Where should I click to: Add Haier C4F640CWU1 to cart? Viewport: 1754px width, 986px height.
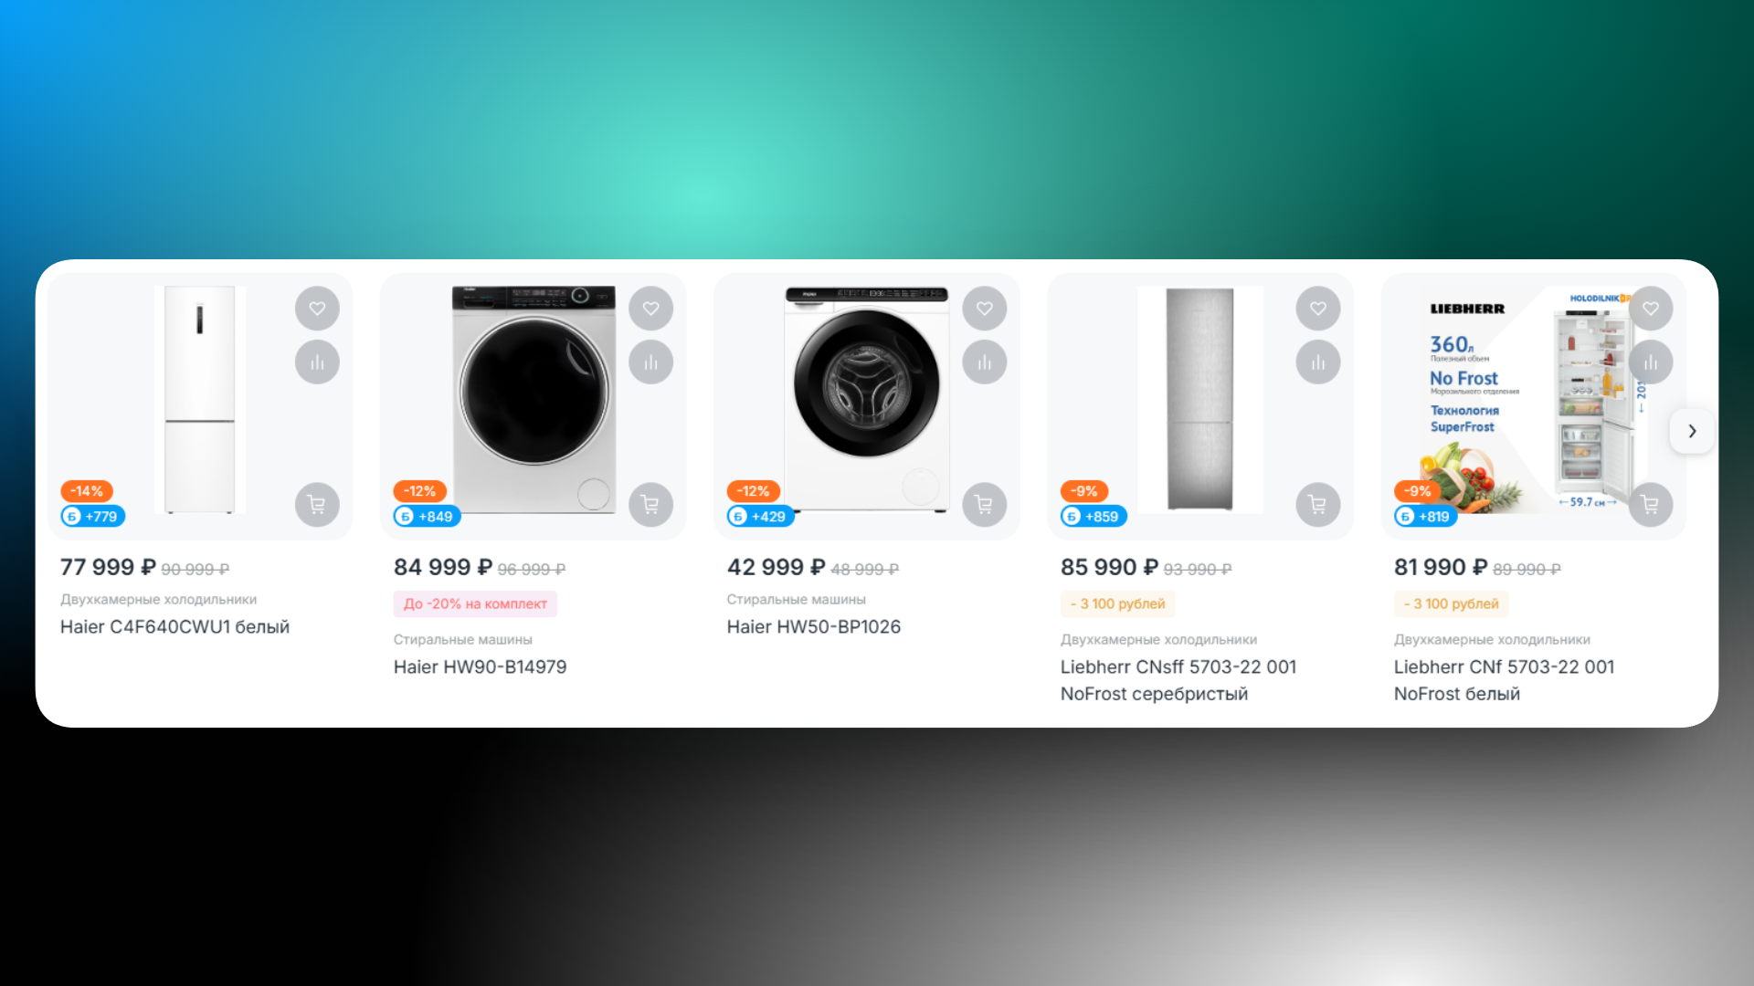click(317, 504)
